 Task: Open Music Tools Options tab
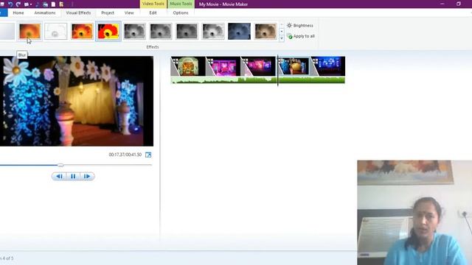coord(181,13)
